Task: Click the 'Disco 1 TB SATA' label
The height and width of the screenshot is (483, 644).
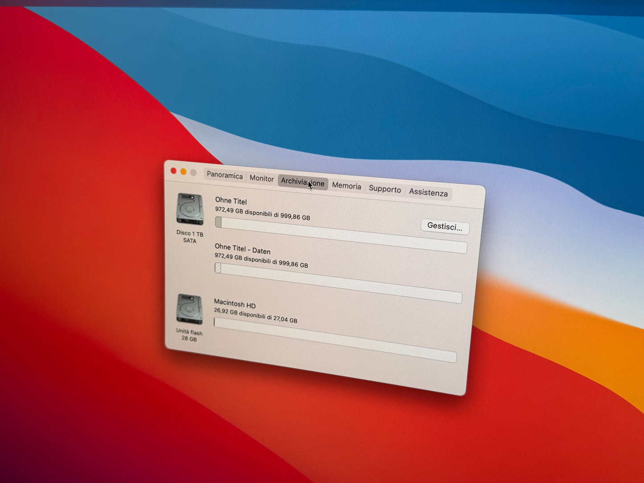Action: pyautogui.click(x=189, y=237)
